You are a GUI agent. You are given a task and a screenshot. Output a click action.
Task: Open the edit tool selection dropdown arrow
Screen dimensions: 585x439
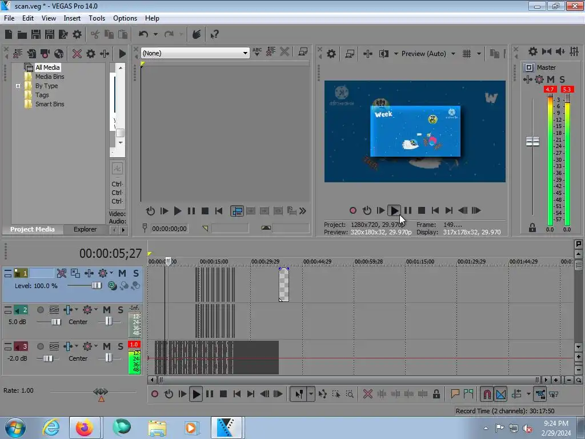[x=311, y=394]
